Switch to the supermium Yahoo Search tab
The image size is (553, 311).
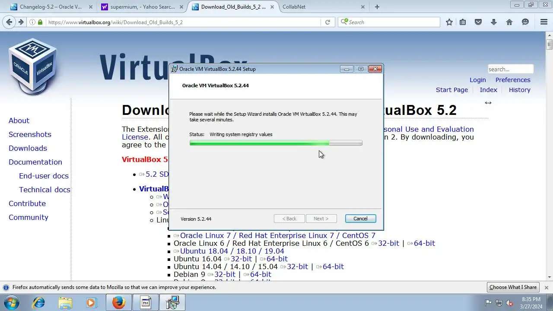click(142, 7)
